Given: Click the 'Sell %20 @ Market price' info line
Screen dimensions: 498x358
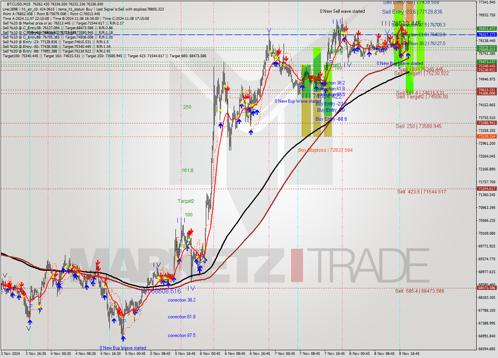Looking at the screenshot, I should (63, 23).
